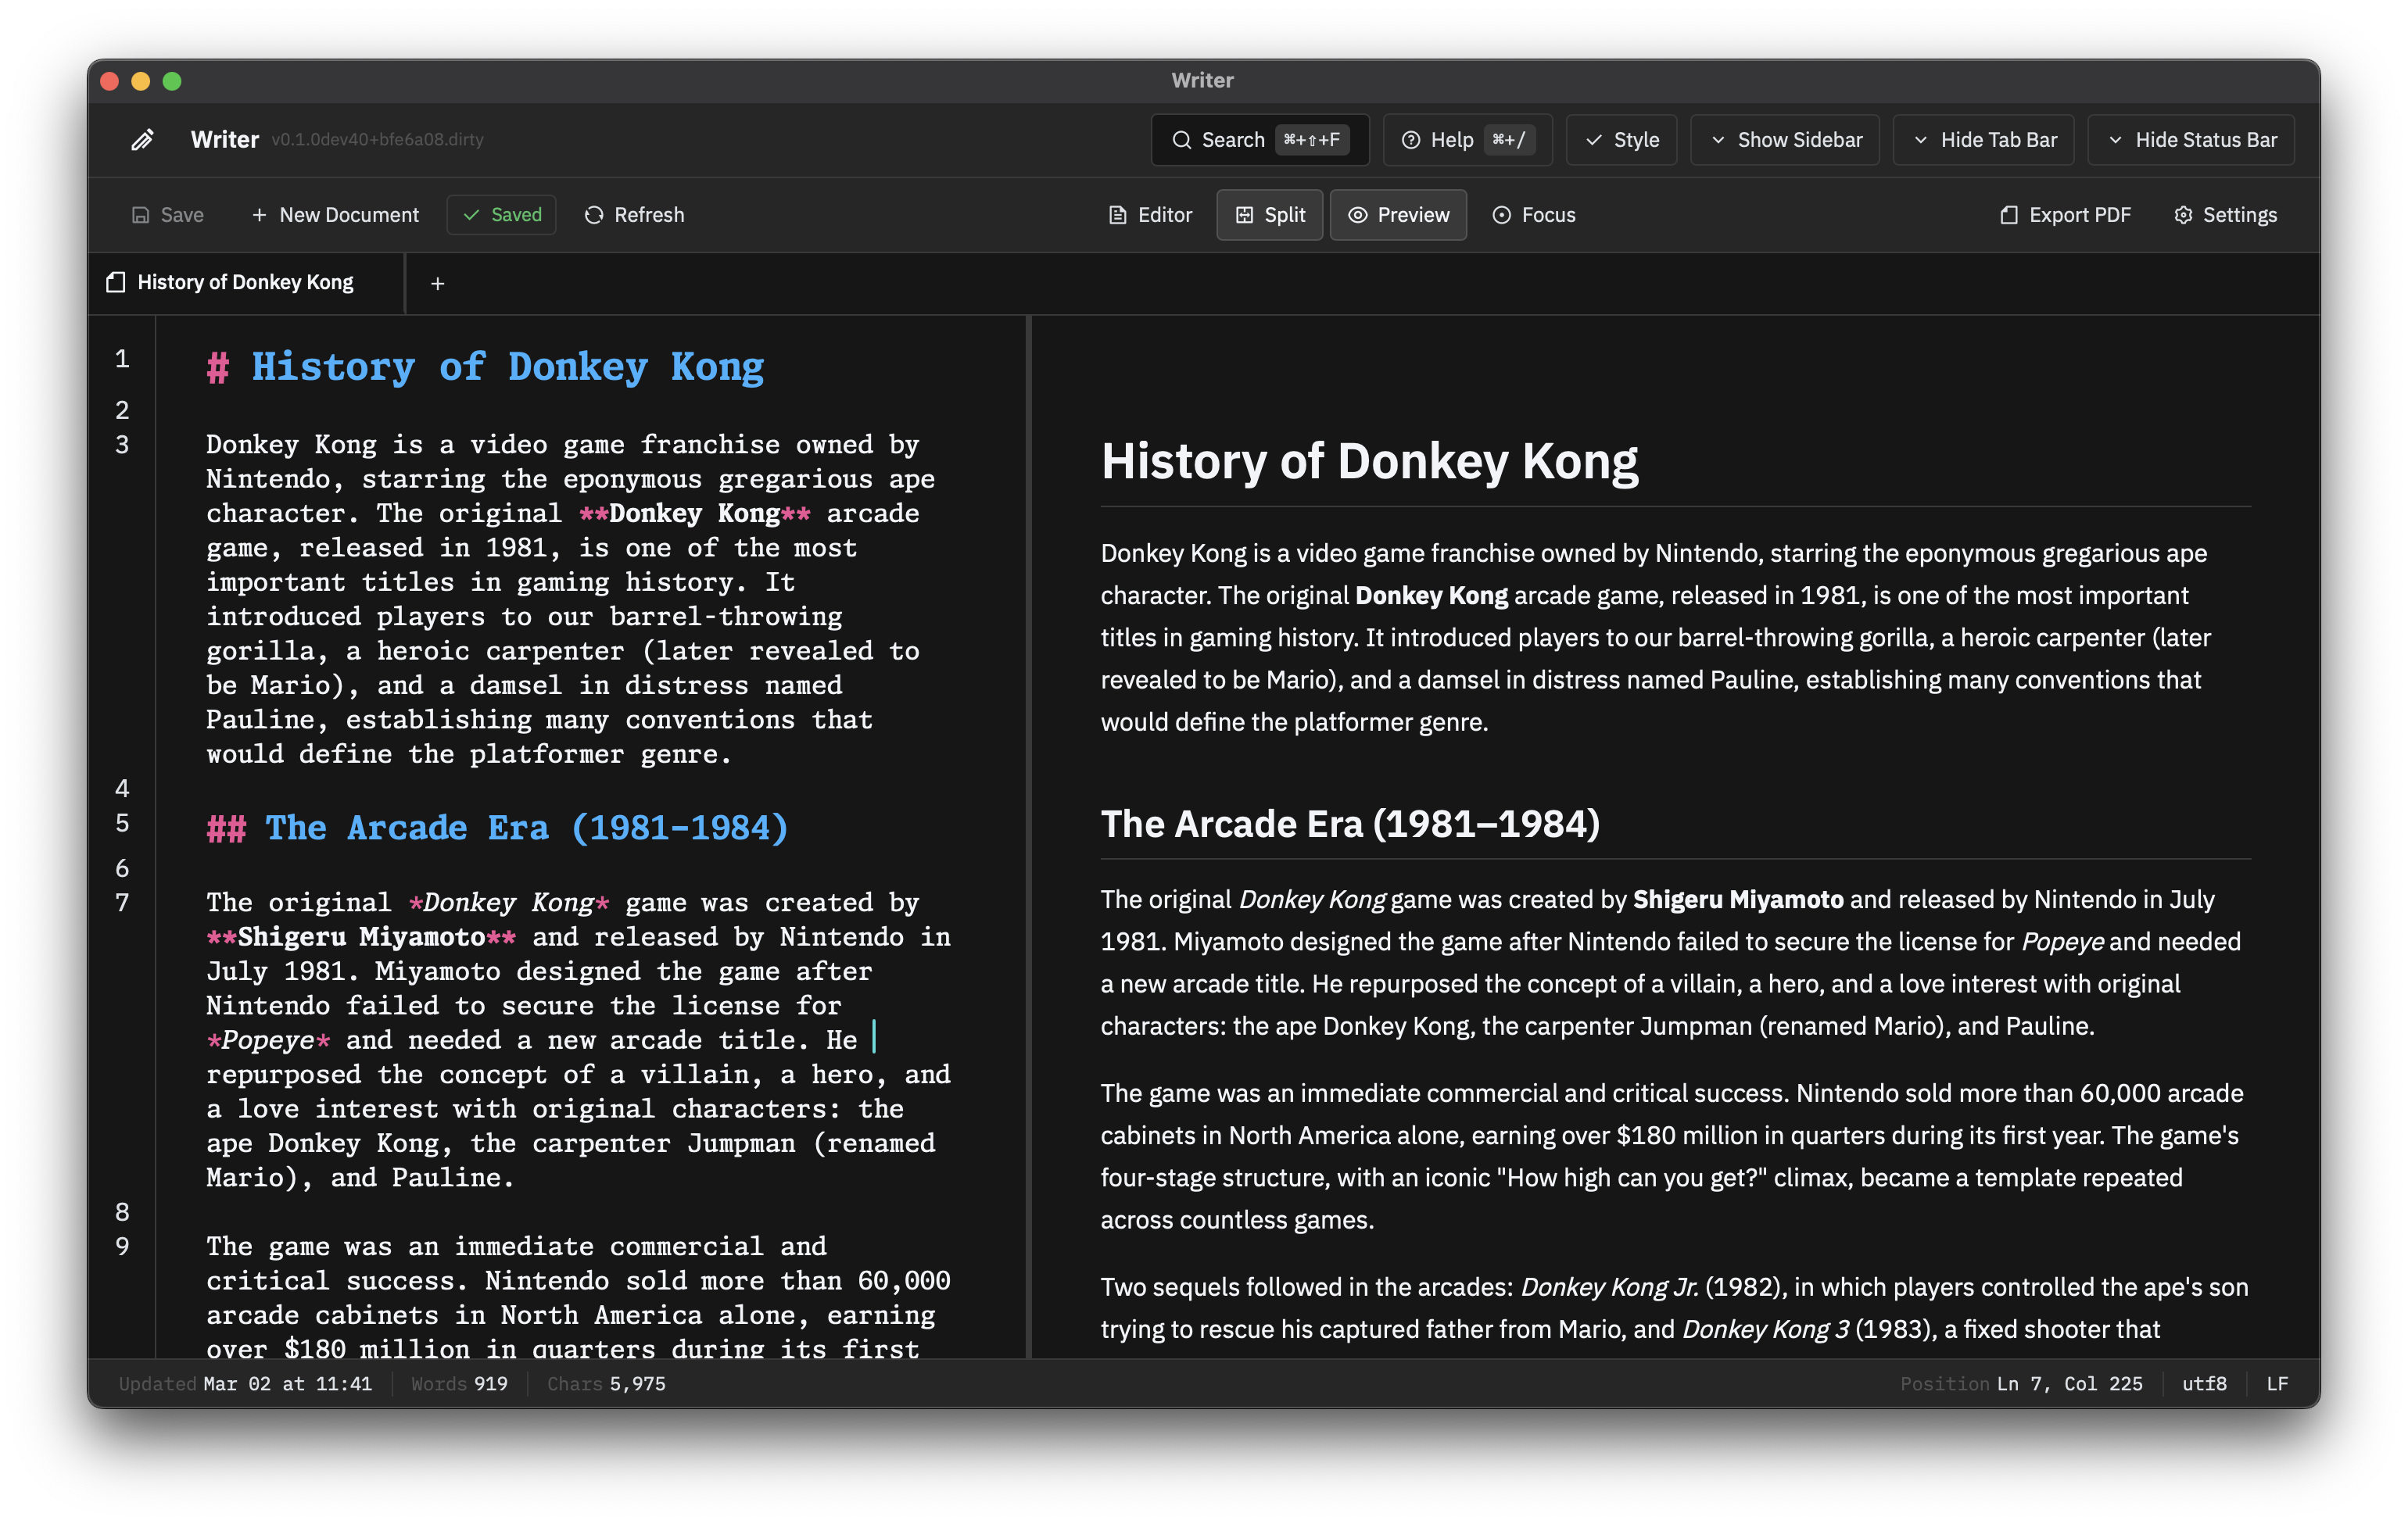
Task: Toggle Split view mode
Action: click(1269, 214)
